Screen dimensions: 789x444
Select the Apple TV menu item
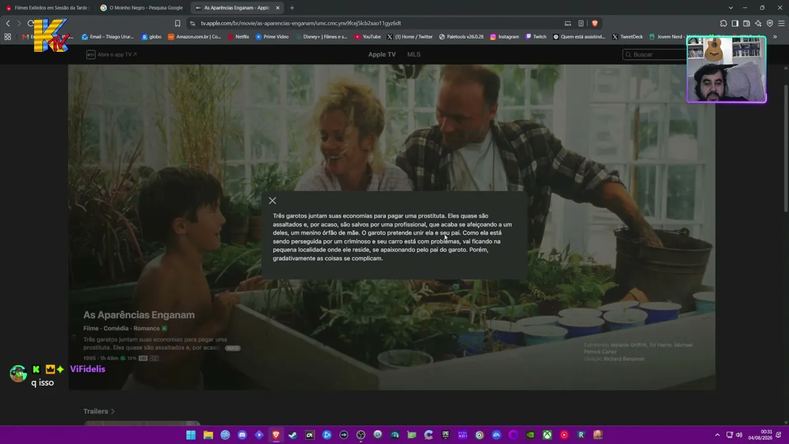(x=382, y=54)
